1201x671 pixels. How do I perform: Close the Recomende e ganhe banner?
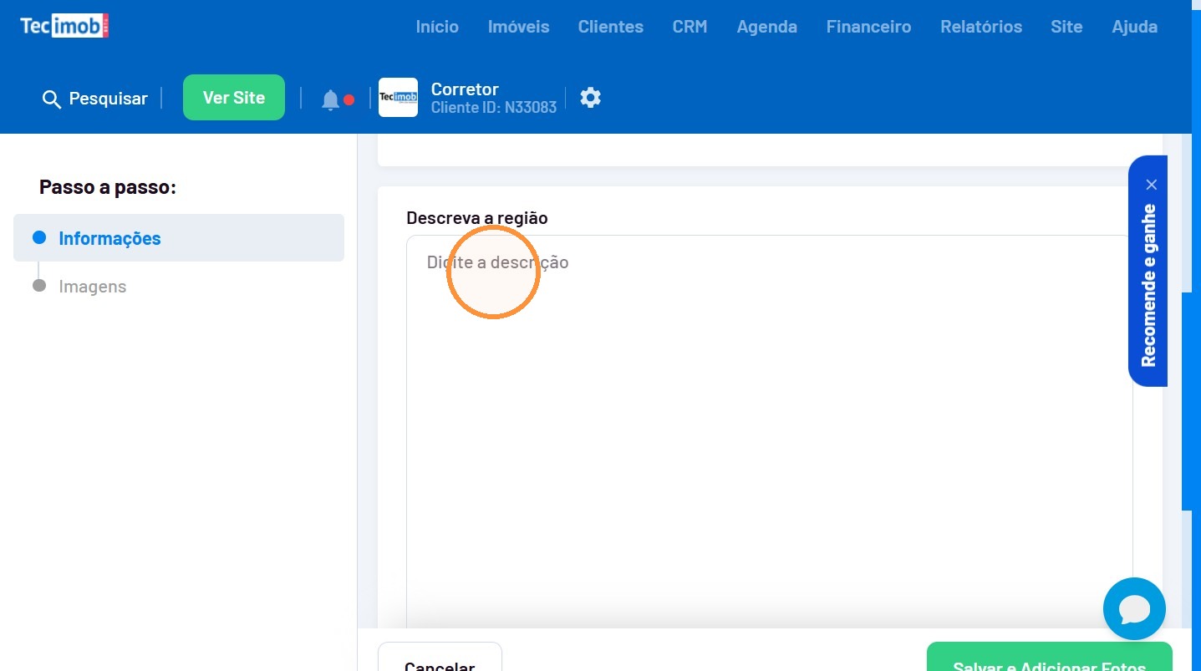click(x=1152, y=185)
